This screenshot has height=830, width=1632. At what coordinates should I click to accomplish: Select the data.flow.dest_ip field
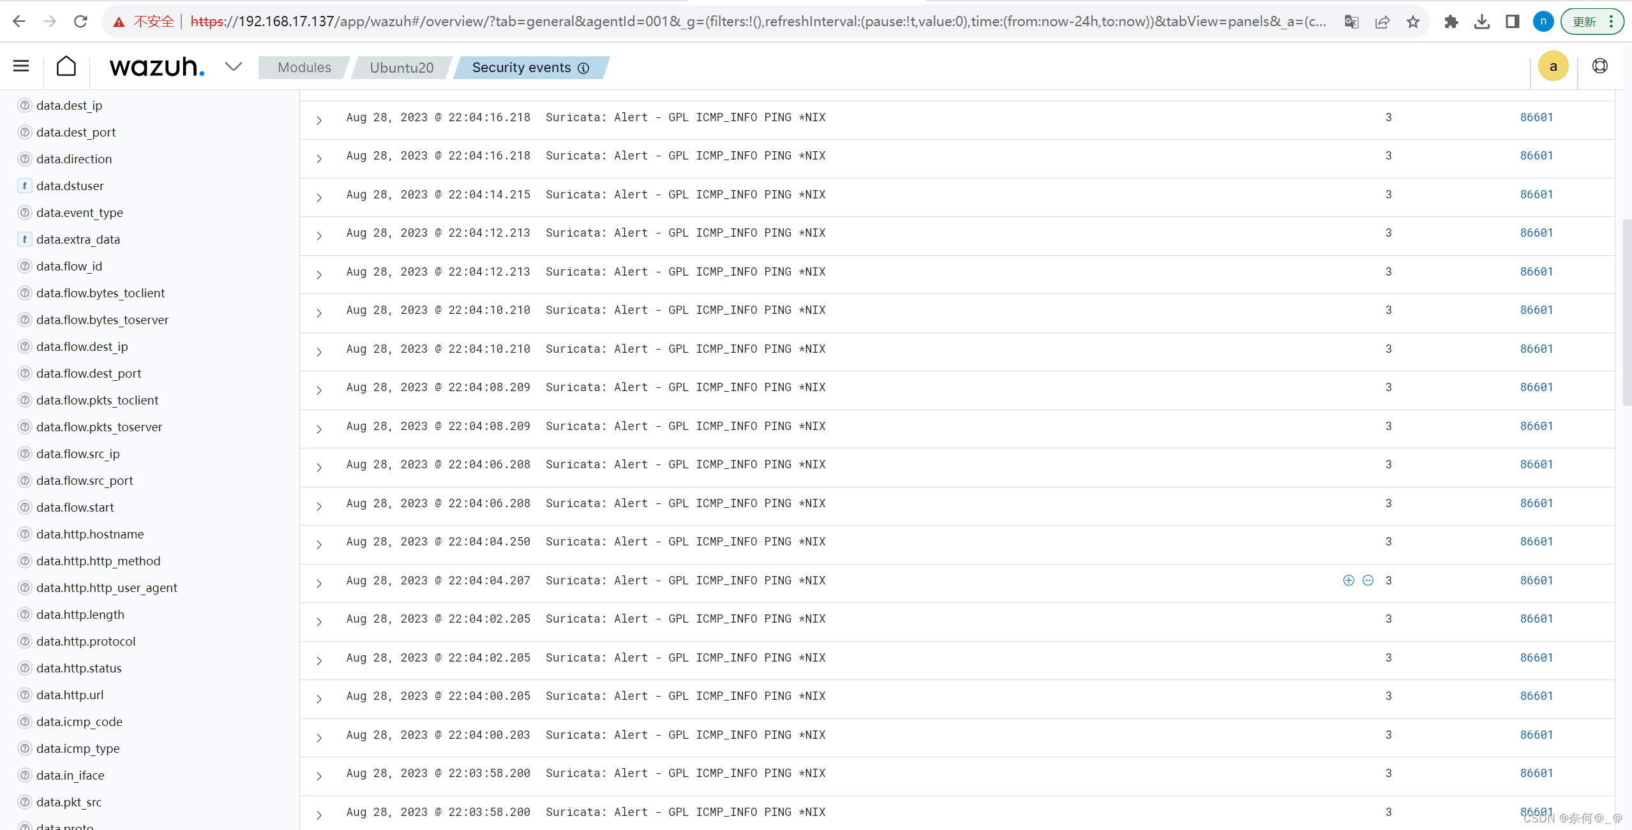click(82, 346)
